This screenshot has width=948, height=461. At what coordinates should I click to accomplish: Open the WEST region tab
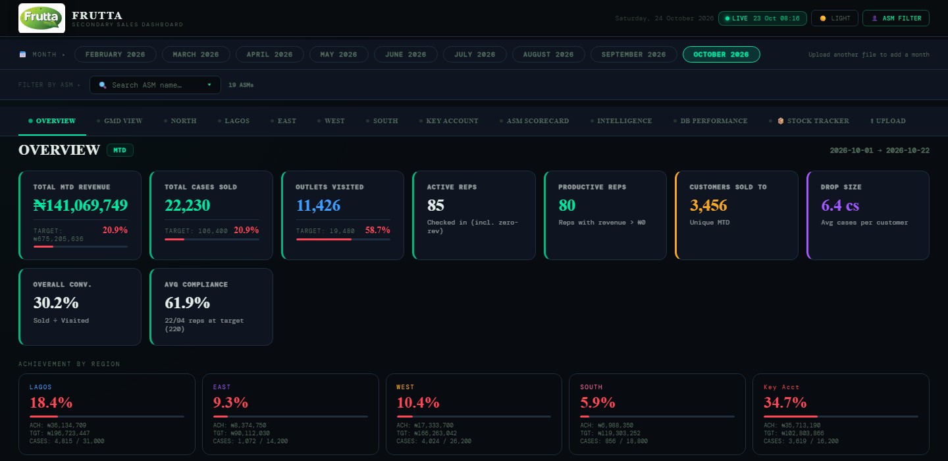[x=331, y=121]
